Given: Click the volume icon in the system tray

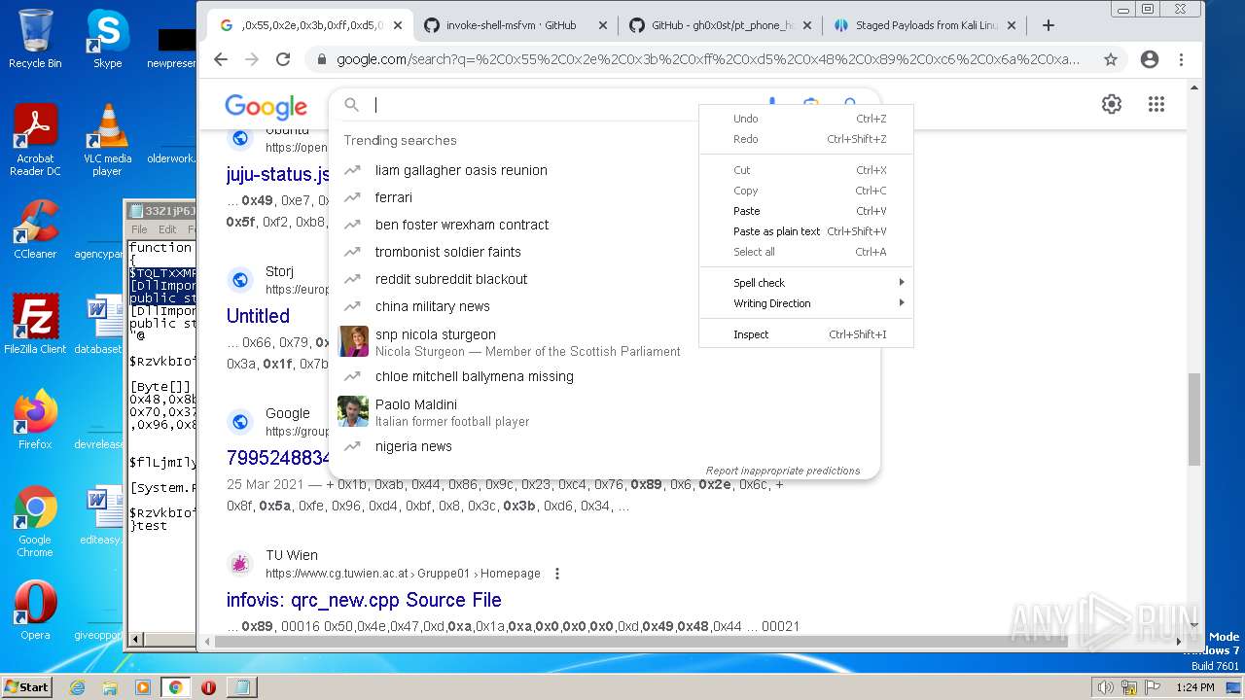Looking at the screenshot, I should (1105, 687).
